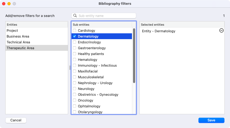The image size is (230, 128).
Task: Click the panel splitter handle
Action: point(70,68)
